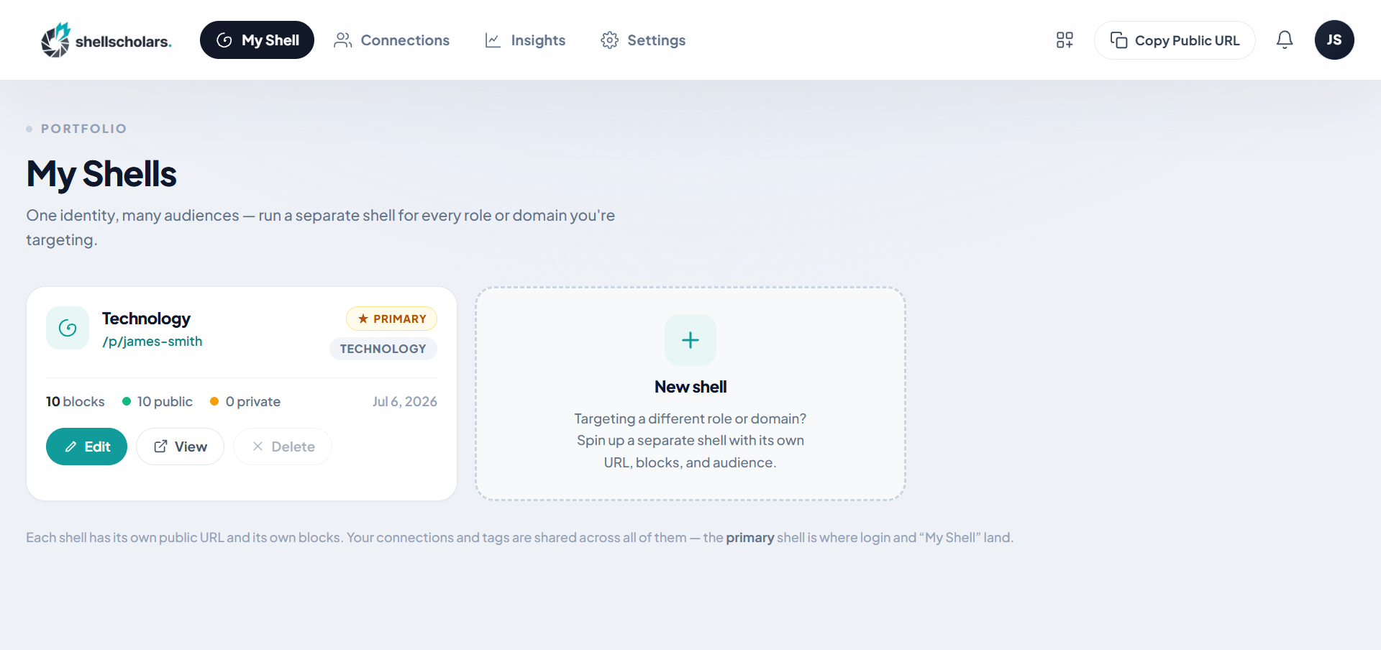Open the /p/james-smith link

pos(152,342)
